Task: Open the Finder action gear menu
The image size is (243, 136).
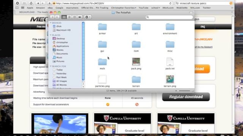Action: [x=88, y=17]
